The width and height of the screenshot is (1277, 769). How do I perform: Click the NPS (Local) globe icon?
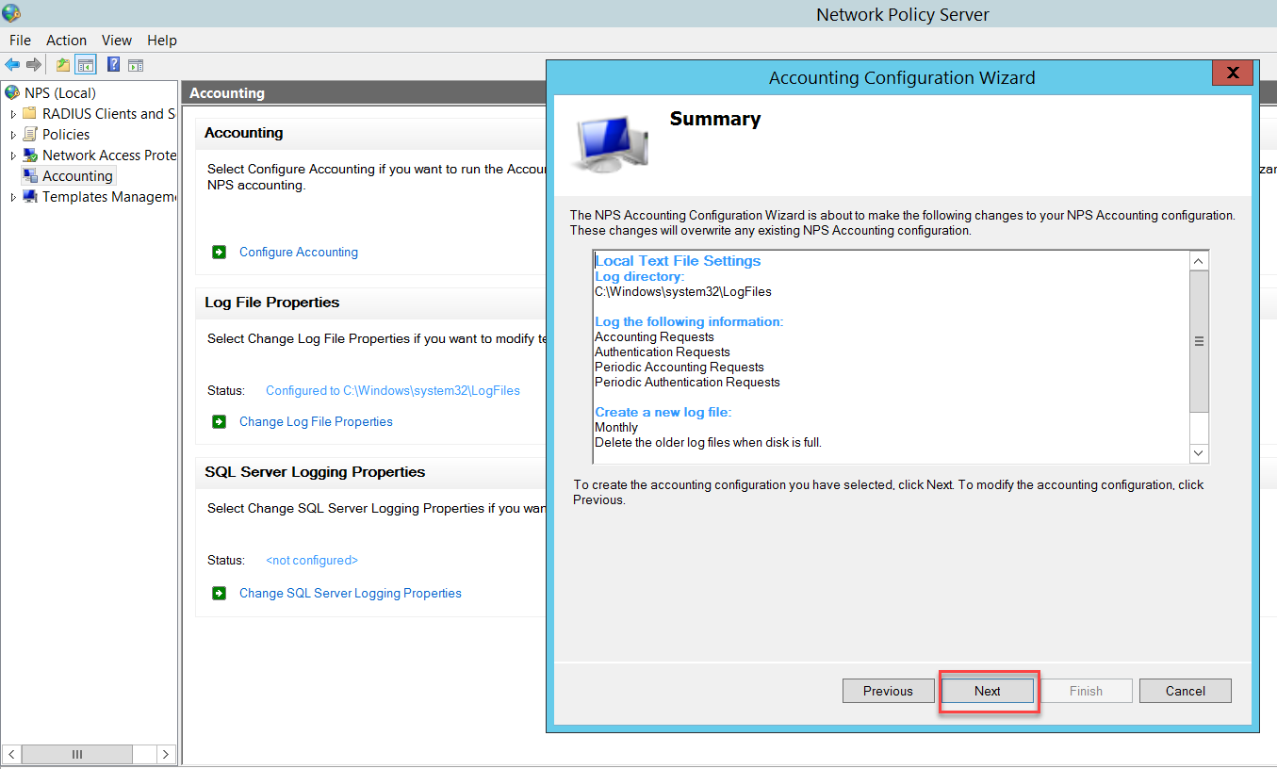tap(12, 92)
